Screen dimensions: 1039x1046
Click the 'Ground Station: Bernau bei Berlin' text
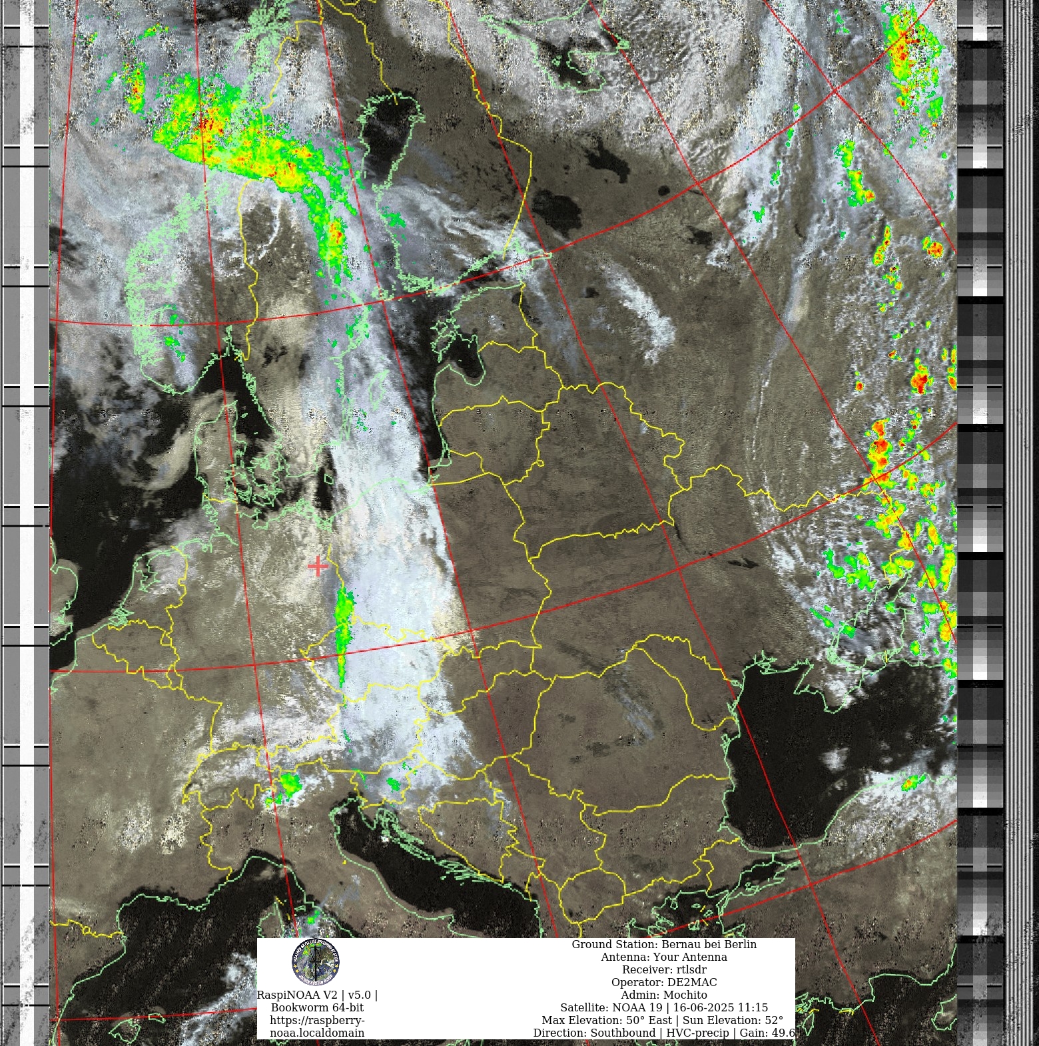click(x=664, y=944)
